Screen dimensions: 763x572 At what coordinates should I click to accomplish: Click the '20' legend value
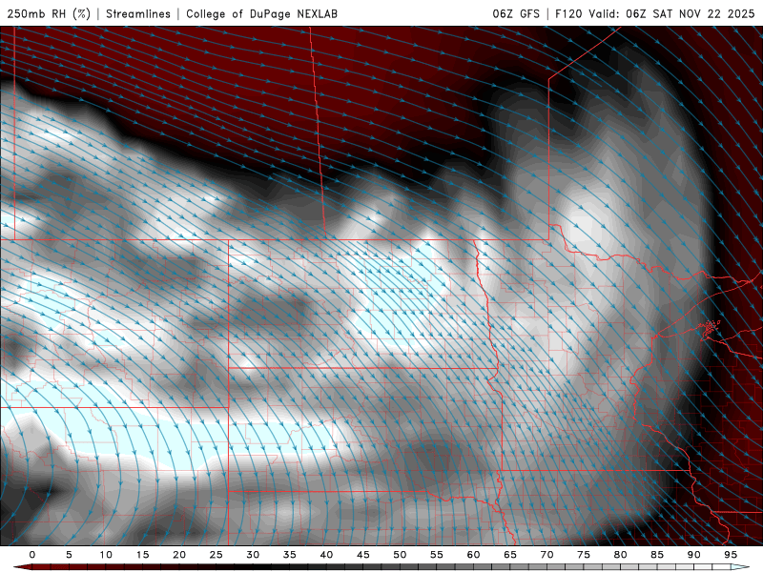[x=179, y=555]
